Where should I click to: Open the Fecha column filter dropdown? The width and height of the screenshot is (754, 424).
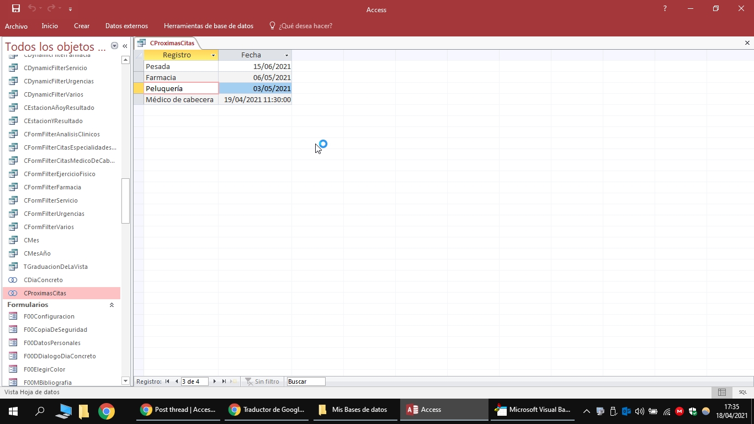(286, 55)
